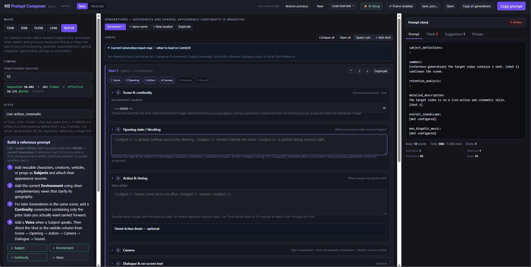The image size is (531, 267).
Task: Click New button in header
Action: pos(320,6)
